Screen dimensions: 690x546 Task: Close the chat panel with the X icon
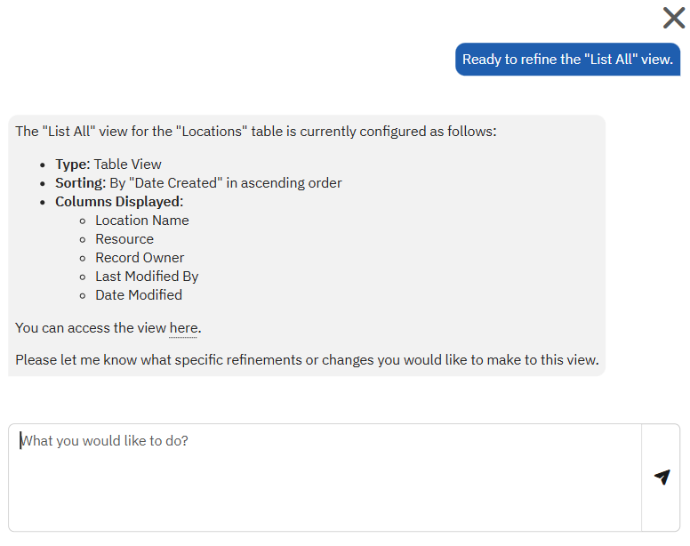tap(673, 18)
